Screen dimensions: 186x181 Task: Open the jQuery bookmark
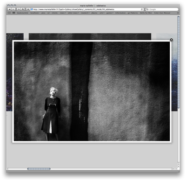(x=94, y=13)
